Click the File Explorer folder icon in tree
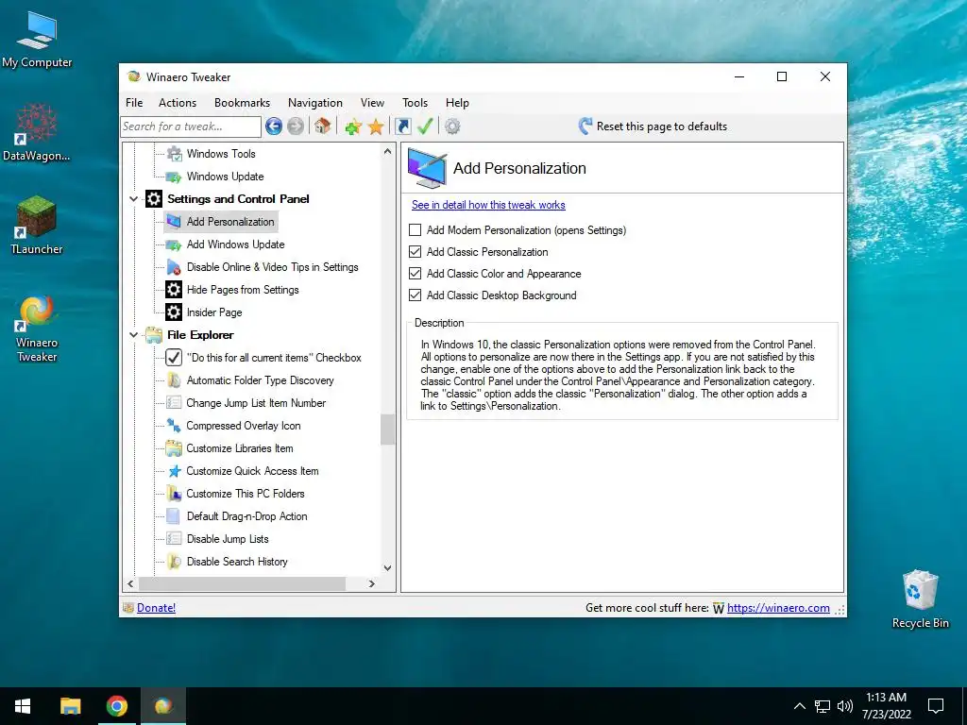The width and height of the screenshot is (967, 725). point(154,335)
